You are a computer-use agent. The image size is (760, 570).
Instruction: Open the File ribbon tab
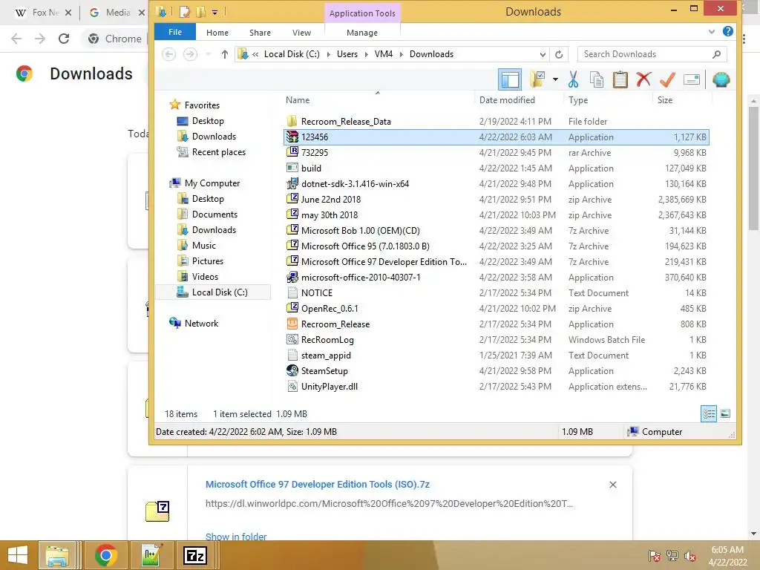tap(175, 32)
